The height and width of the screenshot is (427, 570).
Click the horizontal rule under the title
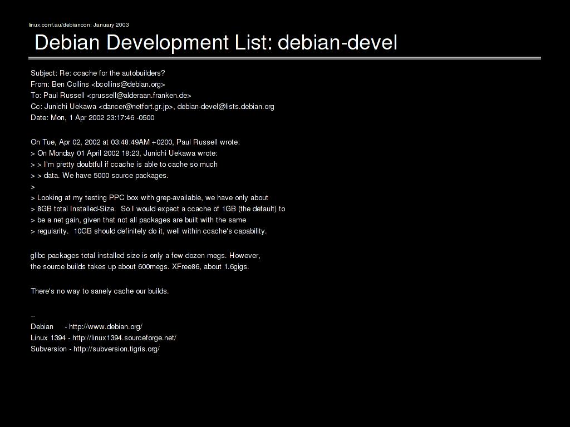tap(284, 58)
